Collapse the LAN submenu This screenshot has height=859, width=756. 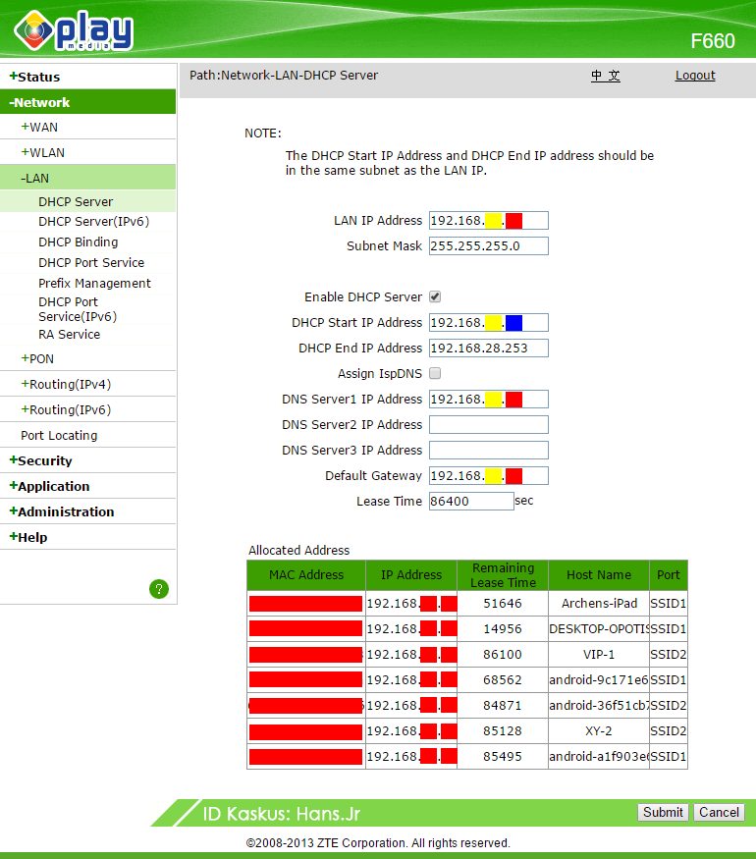click(x=35, y=178)
